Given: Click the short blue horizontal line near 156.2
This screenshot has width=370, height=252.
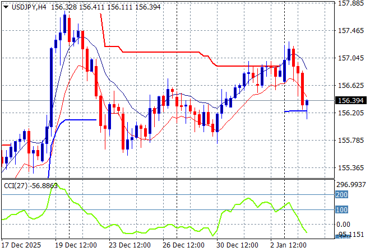Looking at the screenshot, I should coord(295,111).
